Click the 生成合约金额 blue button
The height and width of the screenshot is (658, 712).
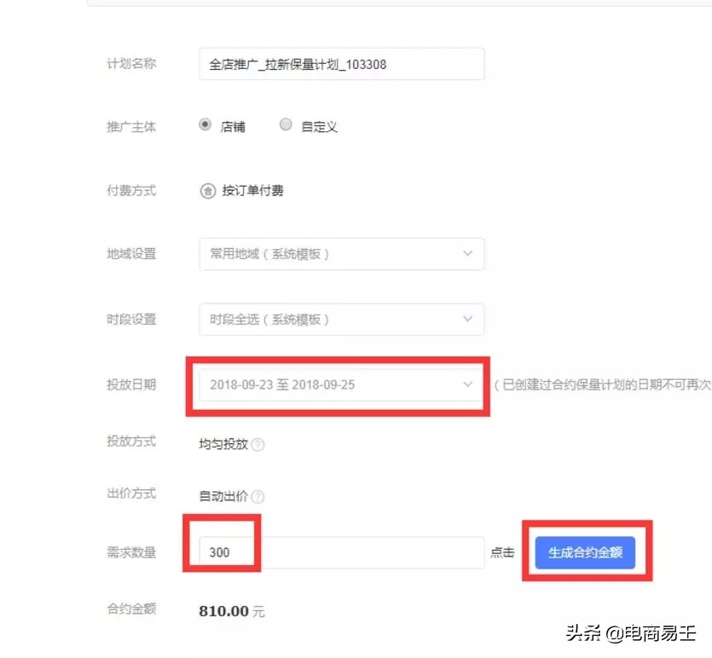(x=584, y=552)
